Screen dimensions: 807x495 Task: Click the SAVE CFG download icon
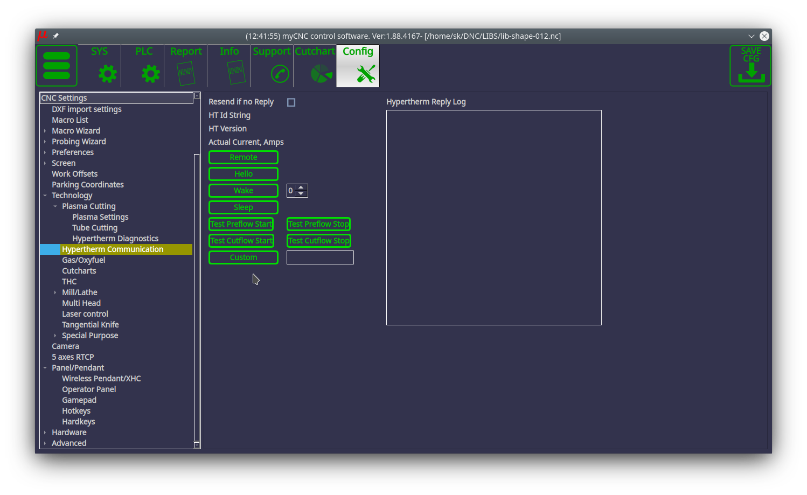(x=750, y=66)
